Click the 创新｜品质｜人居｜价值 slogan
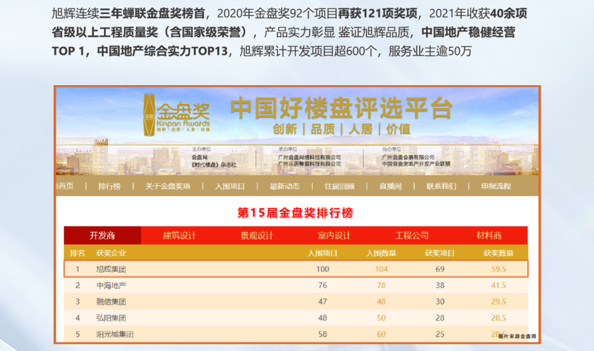This screenshot has height=351, width=594. (342, 129)
